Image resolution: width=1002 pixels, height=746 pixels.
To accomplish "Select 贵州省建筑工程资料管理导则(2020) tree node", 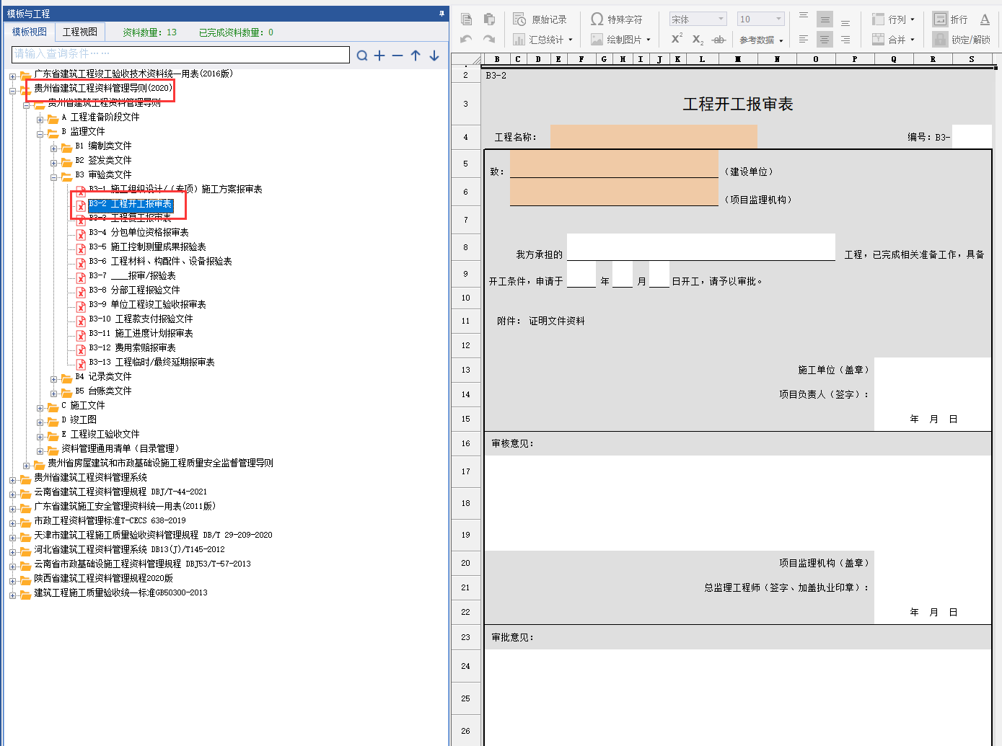I will 103,88.
